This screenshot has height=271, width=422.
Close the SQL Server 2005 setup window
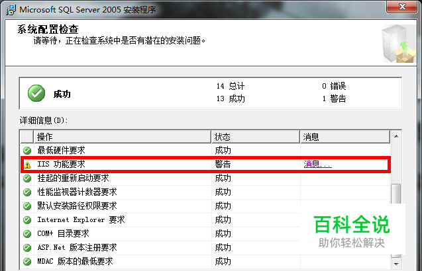402,7
